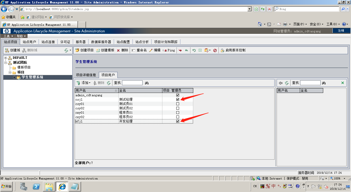Open the 帮助 menu dropdown

click(21, 36)
